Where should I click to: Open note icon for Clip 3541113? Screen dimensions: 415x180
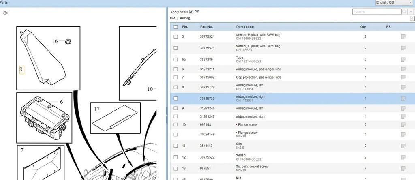403,146
